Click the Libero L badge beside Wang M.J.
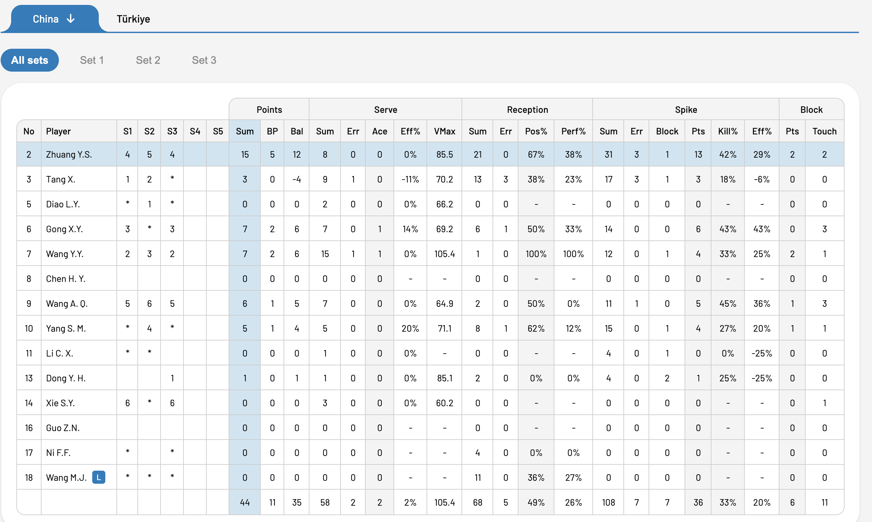 coord(98,477)
